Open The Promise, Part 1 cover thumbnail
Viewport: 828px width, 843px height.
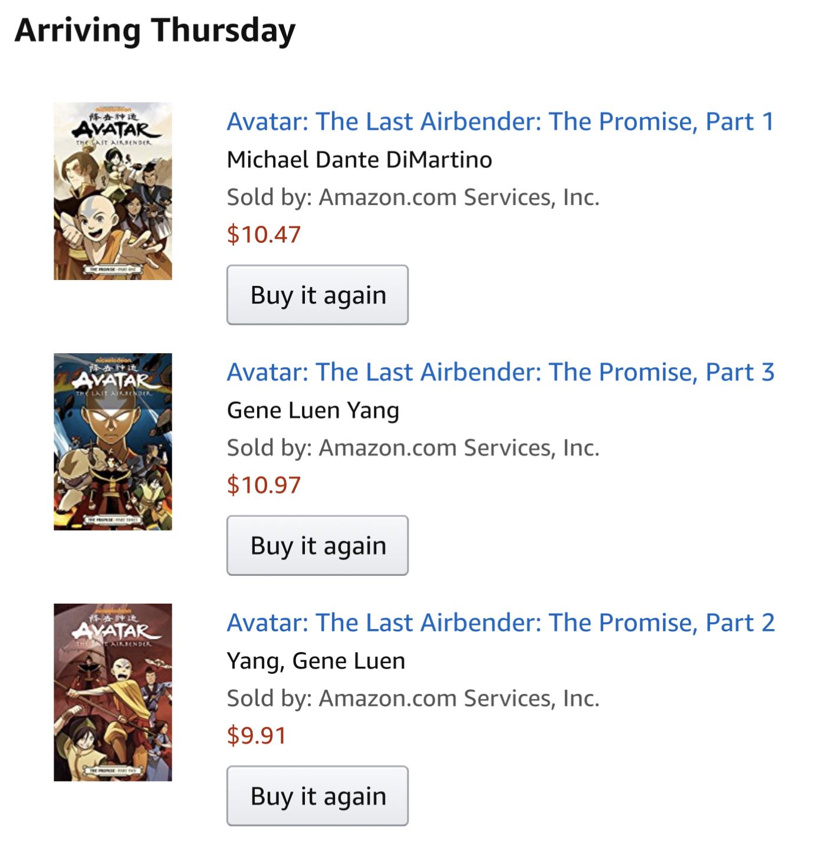click(x=113, y=191)
